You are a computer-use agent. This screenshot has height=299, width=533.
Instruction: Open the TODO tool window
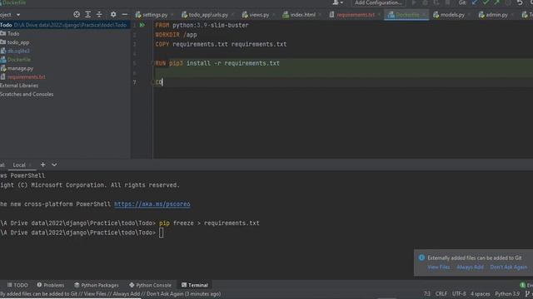pyautogui.click(x=17, y=285)
